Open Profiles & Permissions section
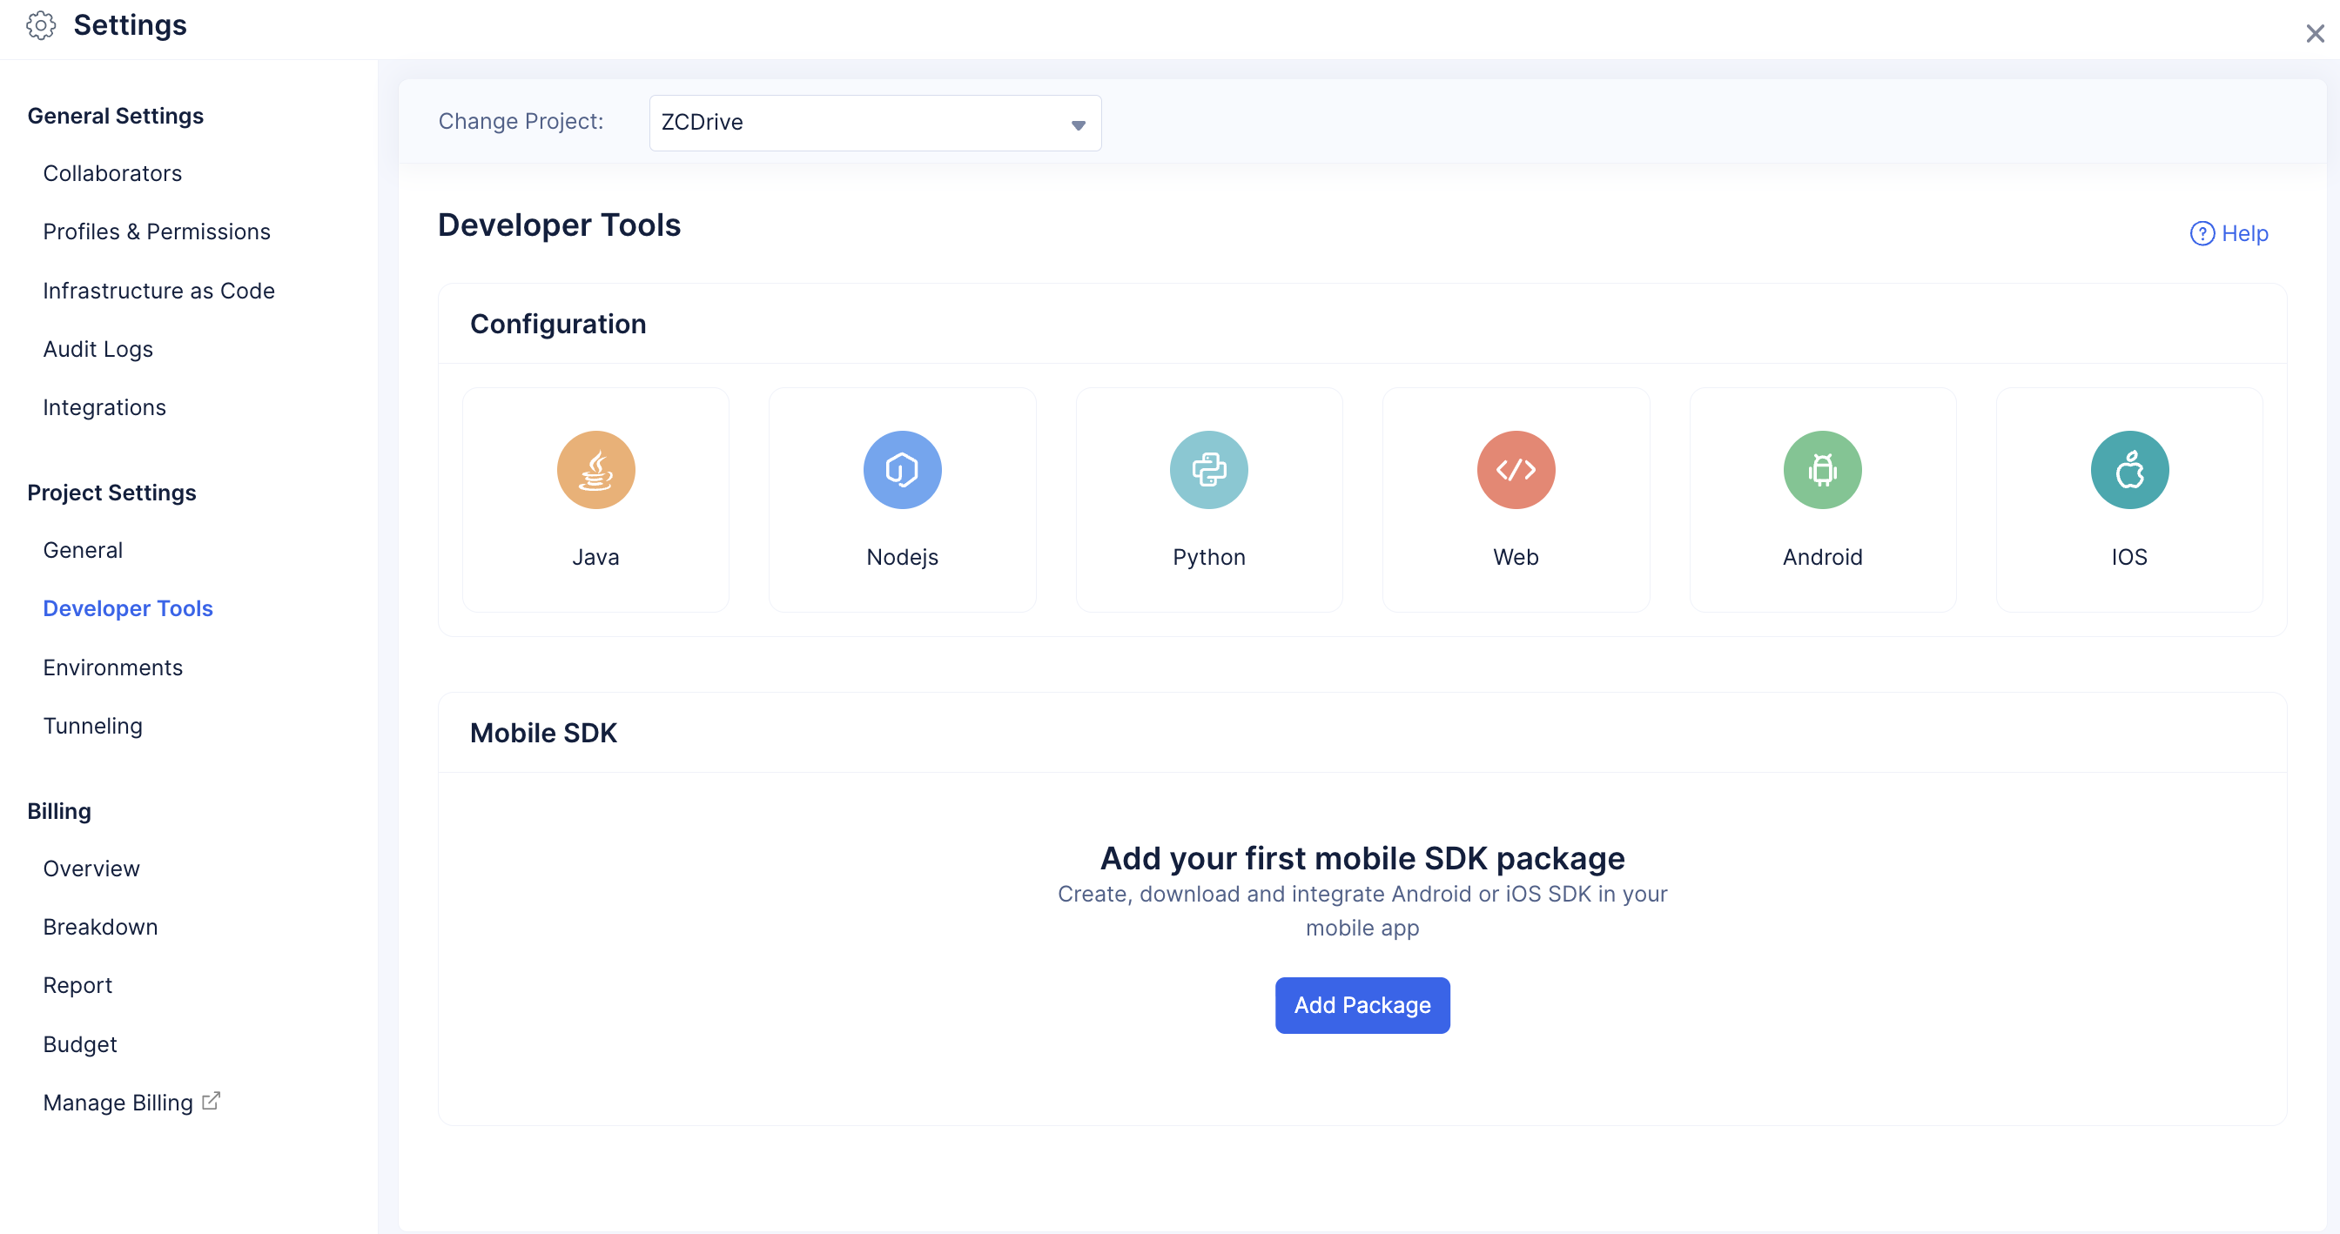 click(x=156, y=231)
